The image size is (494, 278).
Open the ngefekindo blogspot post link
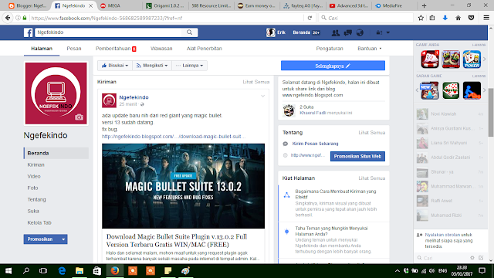(x=174, y=137)
